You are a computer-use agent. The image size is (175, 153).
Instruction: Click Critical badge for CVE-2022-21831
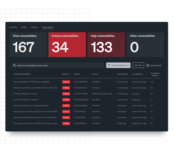click(x=66, y=88)
